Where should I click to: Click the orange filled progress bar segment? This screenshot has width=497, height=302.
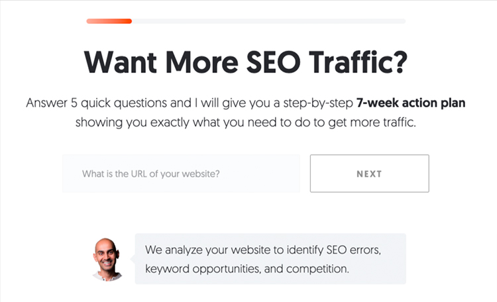(x=109, y=21)
